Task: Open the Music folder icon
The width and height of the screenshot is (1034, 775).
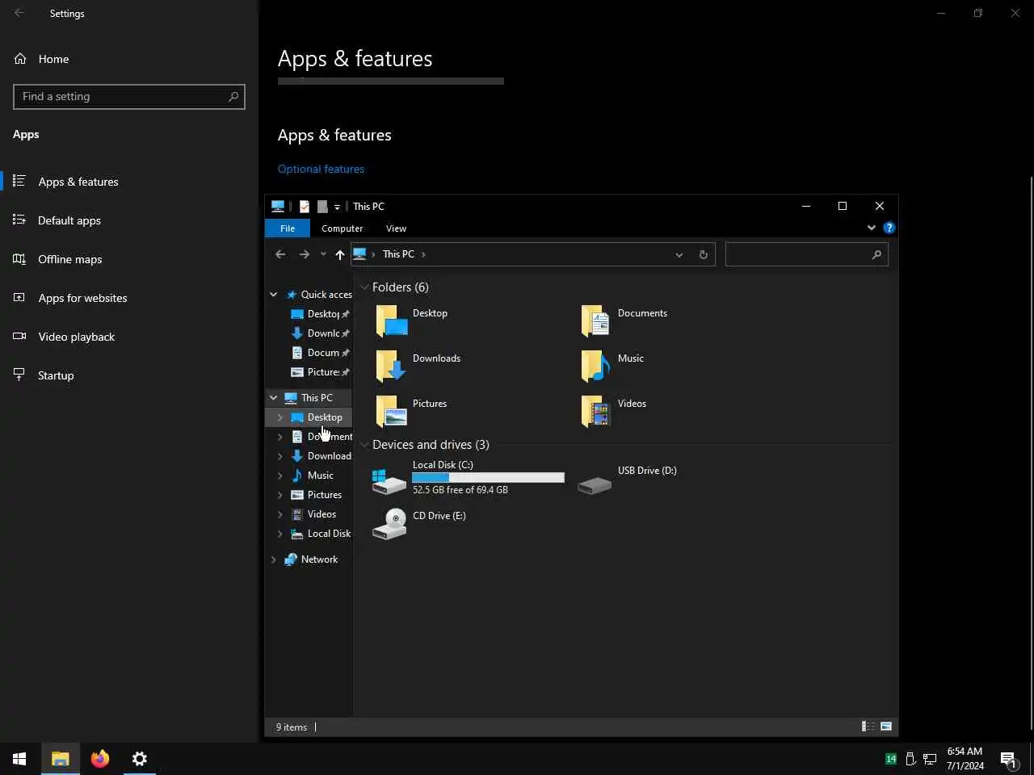Action: (596, 366)
